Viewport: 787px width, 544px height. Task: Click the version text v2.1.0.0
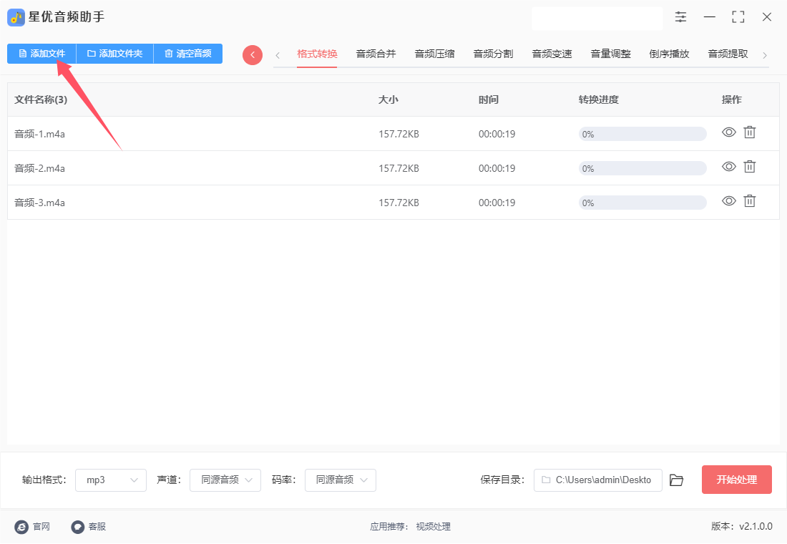coord(756,526)
